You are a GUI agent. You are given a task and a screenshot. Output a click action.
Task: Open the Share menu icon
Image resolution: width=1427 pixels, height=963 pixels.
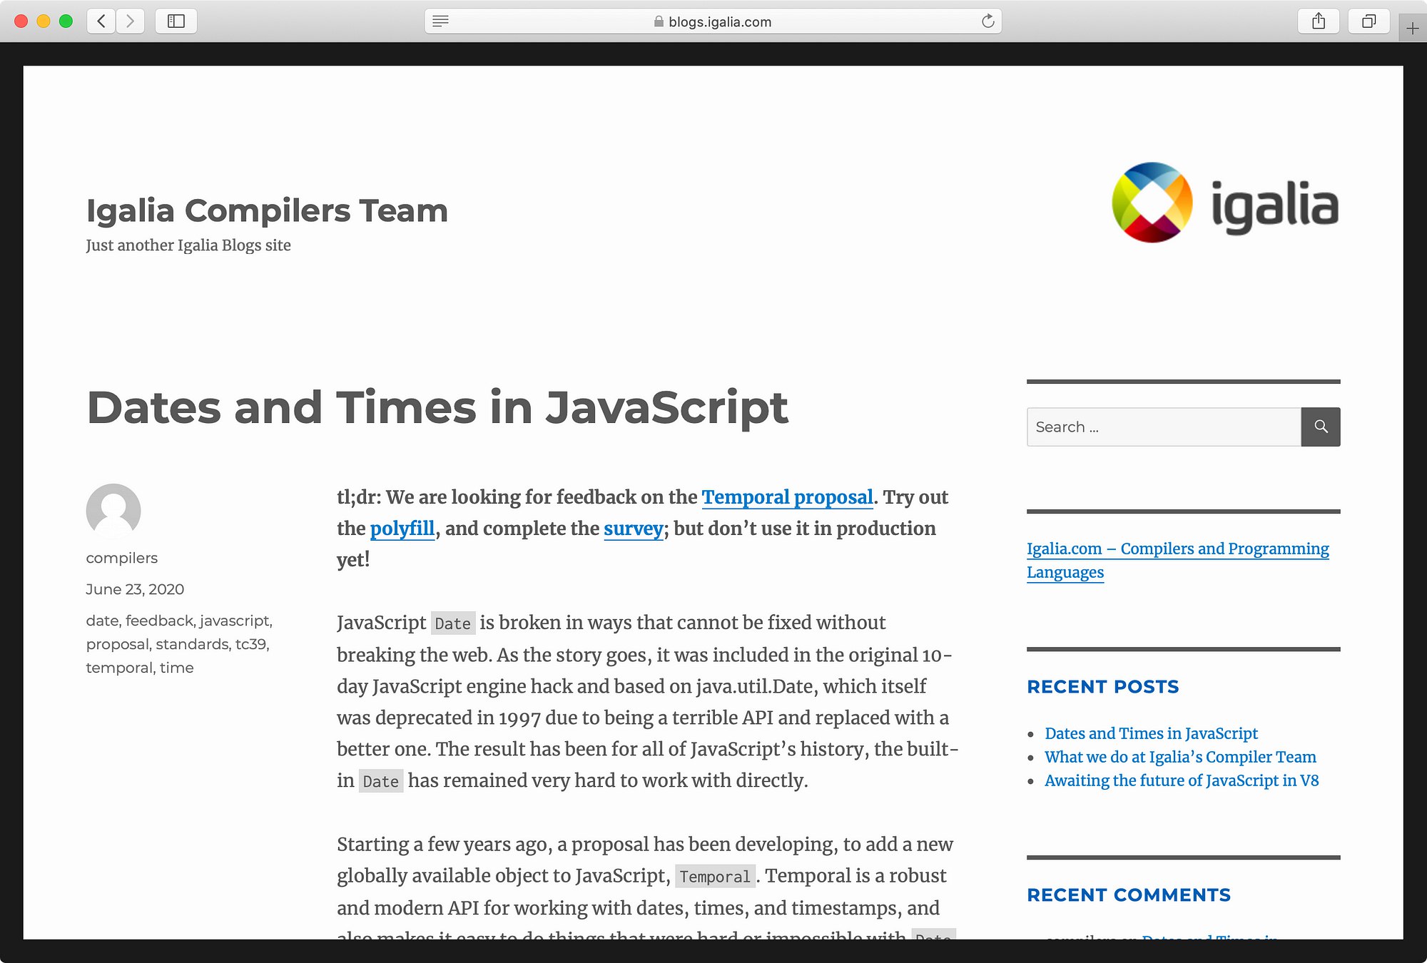pos(1319,21)
